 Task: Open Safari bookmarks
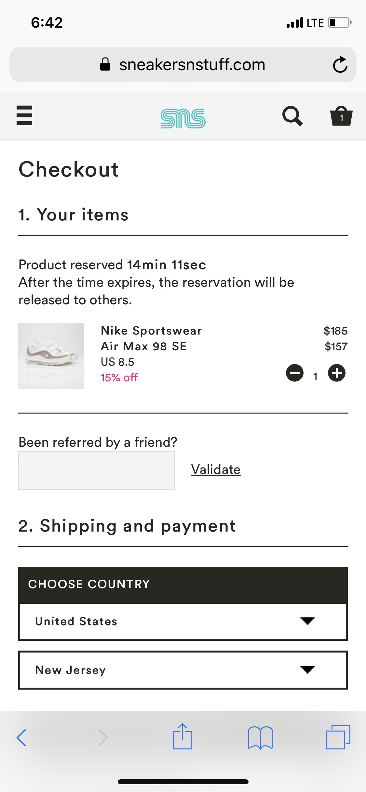(260, 737)
